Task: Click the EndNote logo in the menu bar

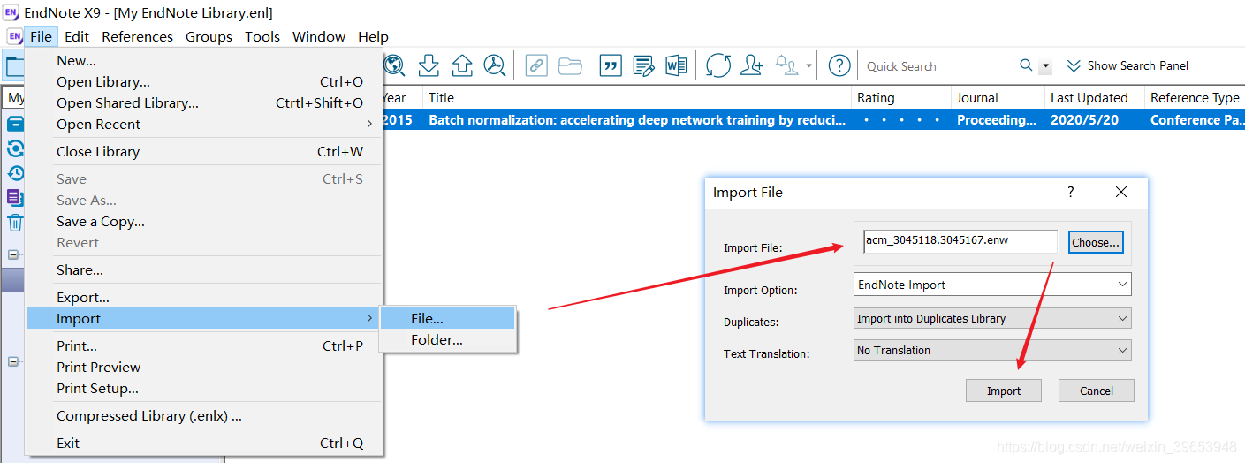Action: tap(15, 36)
